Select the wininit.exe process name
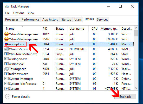Screen dimensions: 143x104 pyautogui.click(x=16, y=64)
